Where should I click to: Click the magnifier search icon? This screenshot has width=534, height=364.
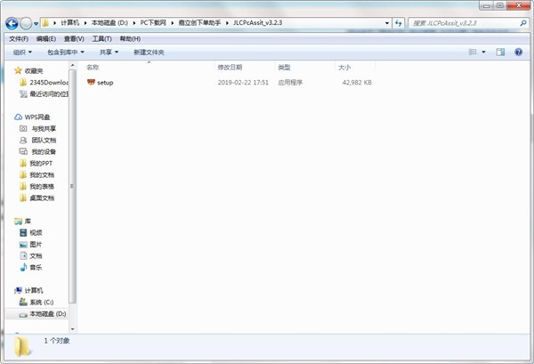pyautogui.click(x=523, y=23)
